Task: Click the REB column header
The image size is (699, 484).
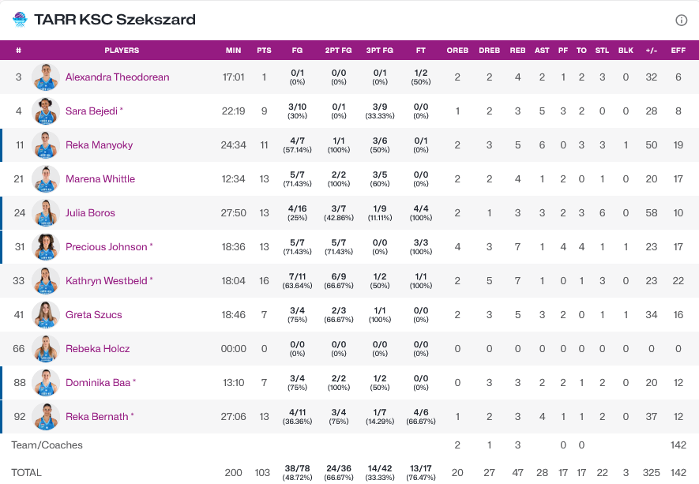Action: [x=517, y=51]
